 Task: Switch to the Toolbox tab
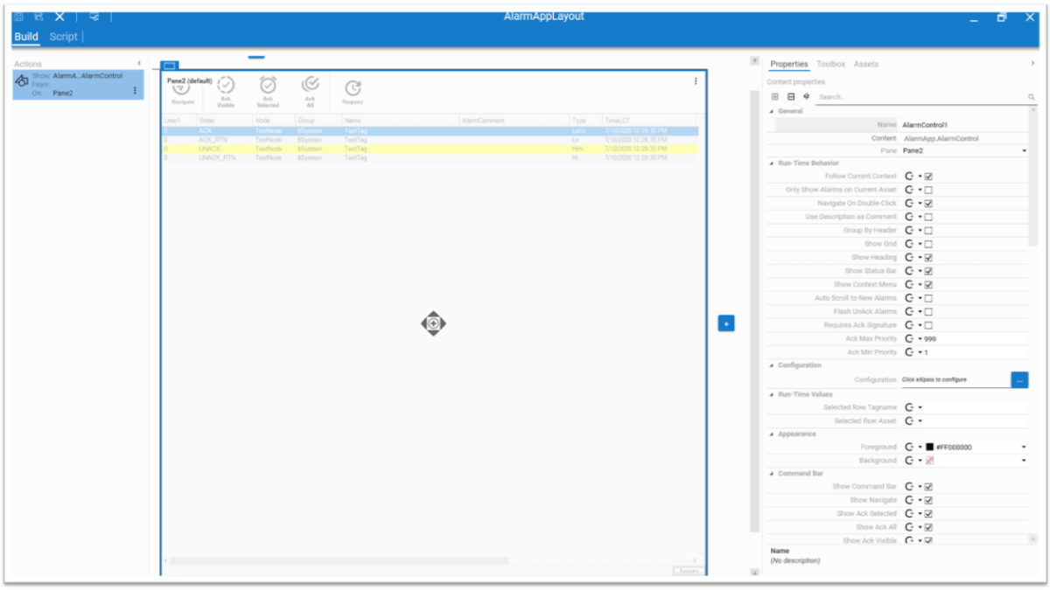pos(830,65)
